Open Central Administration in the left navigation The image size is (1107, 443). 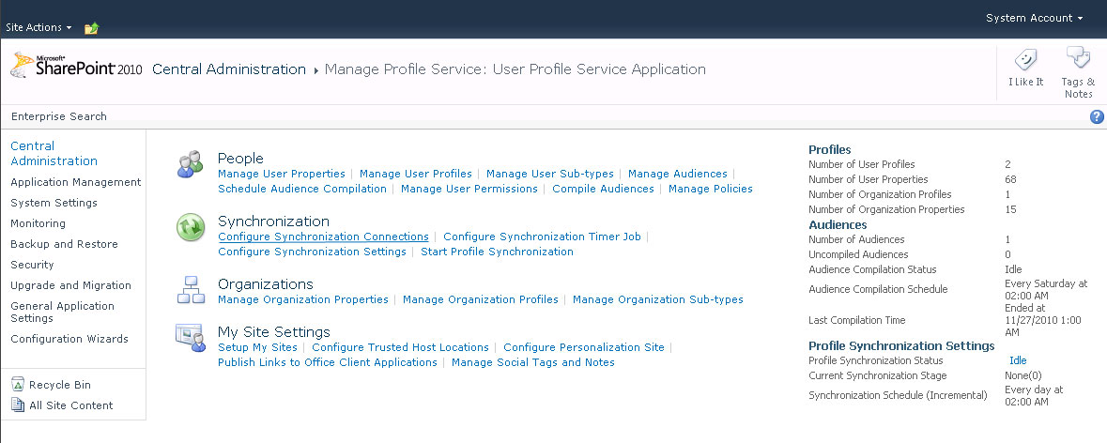coord(54,153)
